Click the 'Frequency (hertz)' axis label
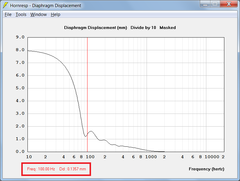 coord(207,169)
